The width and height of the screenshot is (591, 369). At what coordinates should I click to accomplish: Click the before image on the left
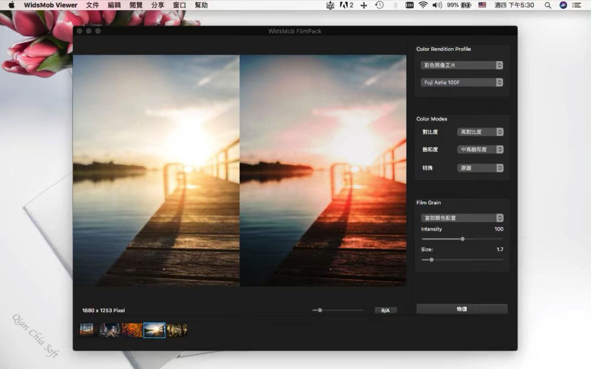pyautogui.click(x=156, y=171)
